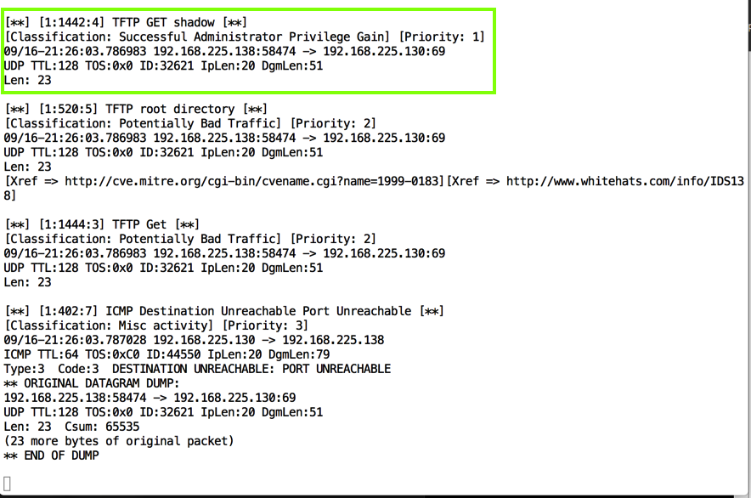Click "(23 more bytes of original packet)" text
The image size is (751, 498).
click(x=119, y=441)
